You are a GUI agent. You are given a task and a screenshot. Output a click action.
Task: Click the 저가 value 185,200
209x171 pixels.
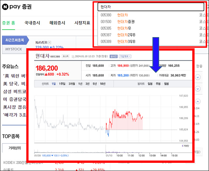coord(123,75)
